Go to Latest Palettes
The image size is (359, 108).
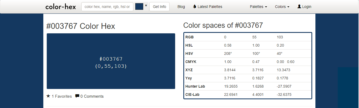210,7
